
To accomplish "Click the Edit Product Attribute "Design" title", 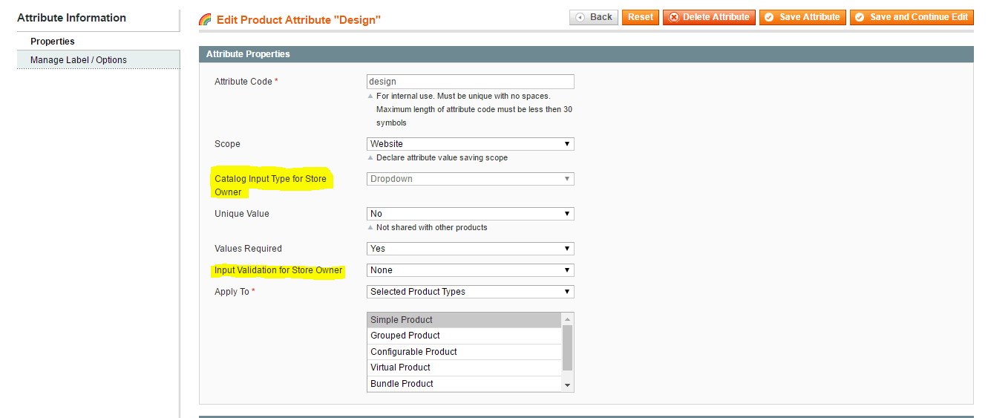I will coord(298,20).
